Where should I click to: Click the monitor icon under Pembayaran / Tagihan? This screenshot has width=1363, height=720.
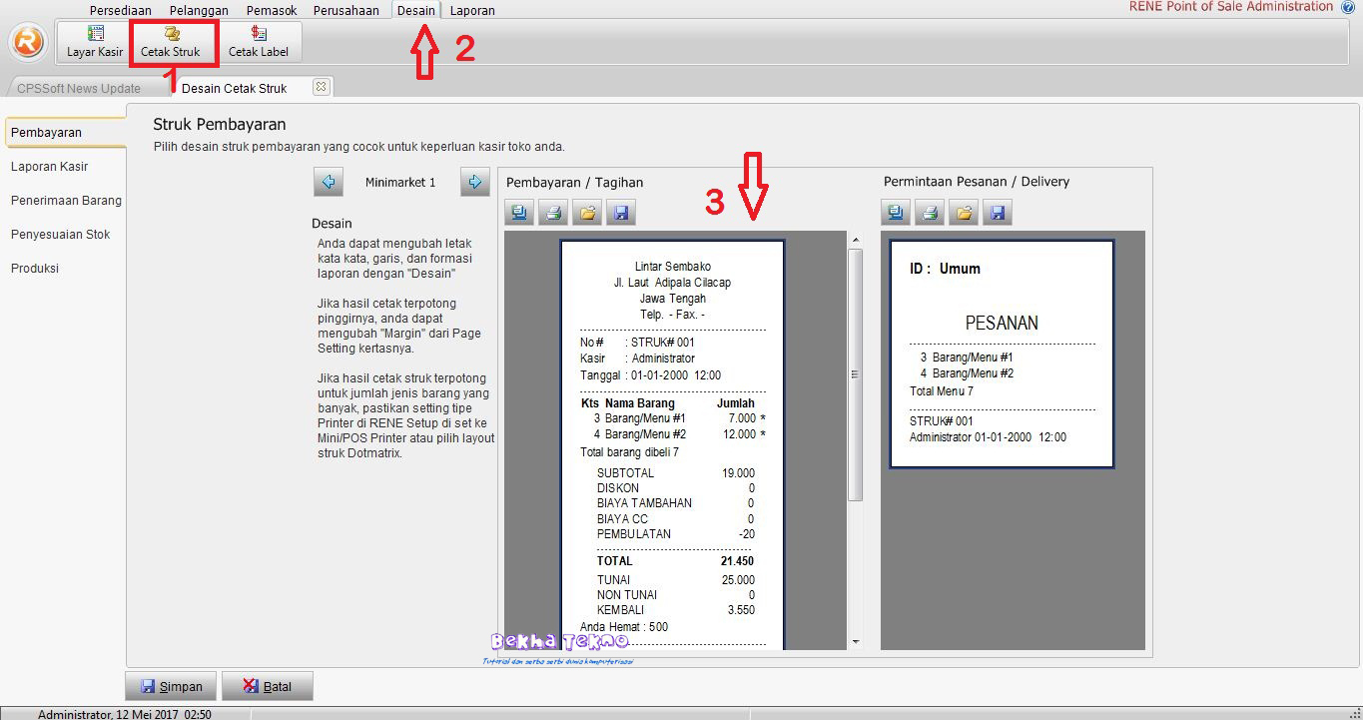(x=519, y=212)
